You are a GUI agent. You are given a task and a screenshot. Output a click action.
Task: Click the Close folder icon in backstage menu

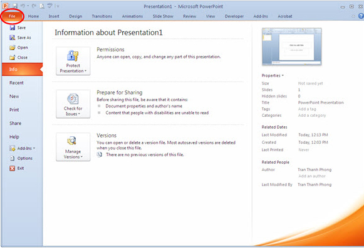13,57
